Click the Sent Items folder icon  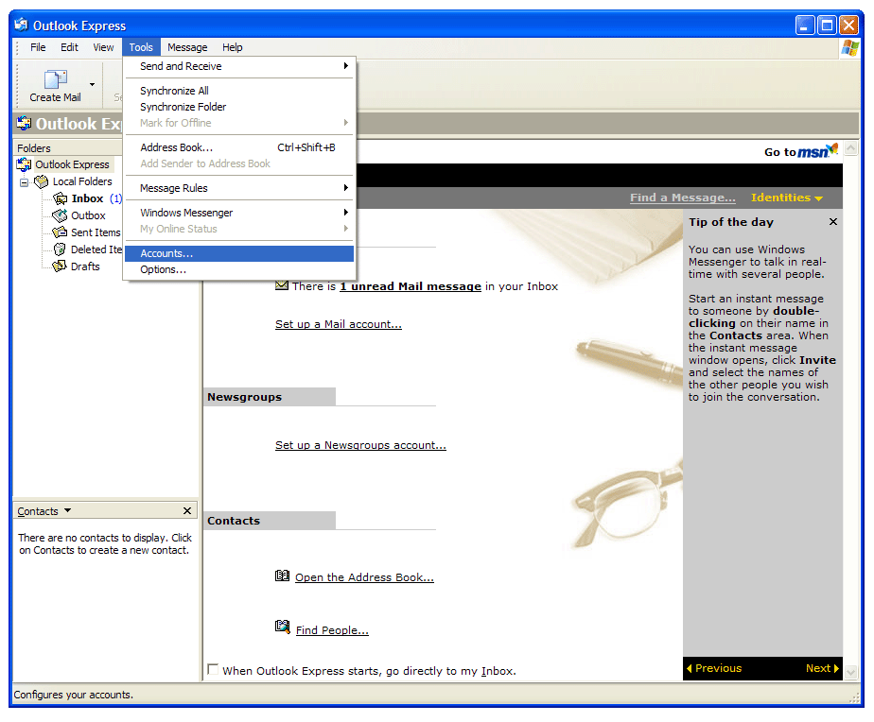pos(60,232)
